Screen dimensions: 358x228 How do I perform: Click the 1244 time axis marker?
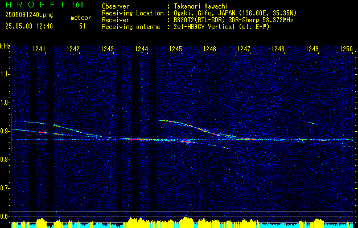point(142,48)
